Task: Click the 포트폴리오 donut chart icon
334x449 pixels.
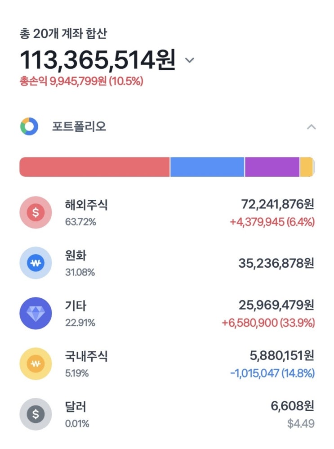Action: pyautogui.click(x=29, y=126)
